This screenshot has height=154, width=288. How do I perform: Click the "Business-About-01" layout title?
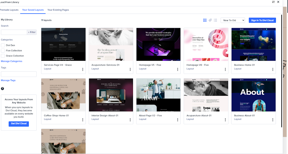pyautogui.click(x=244, y=116)
